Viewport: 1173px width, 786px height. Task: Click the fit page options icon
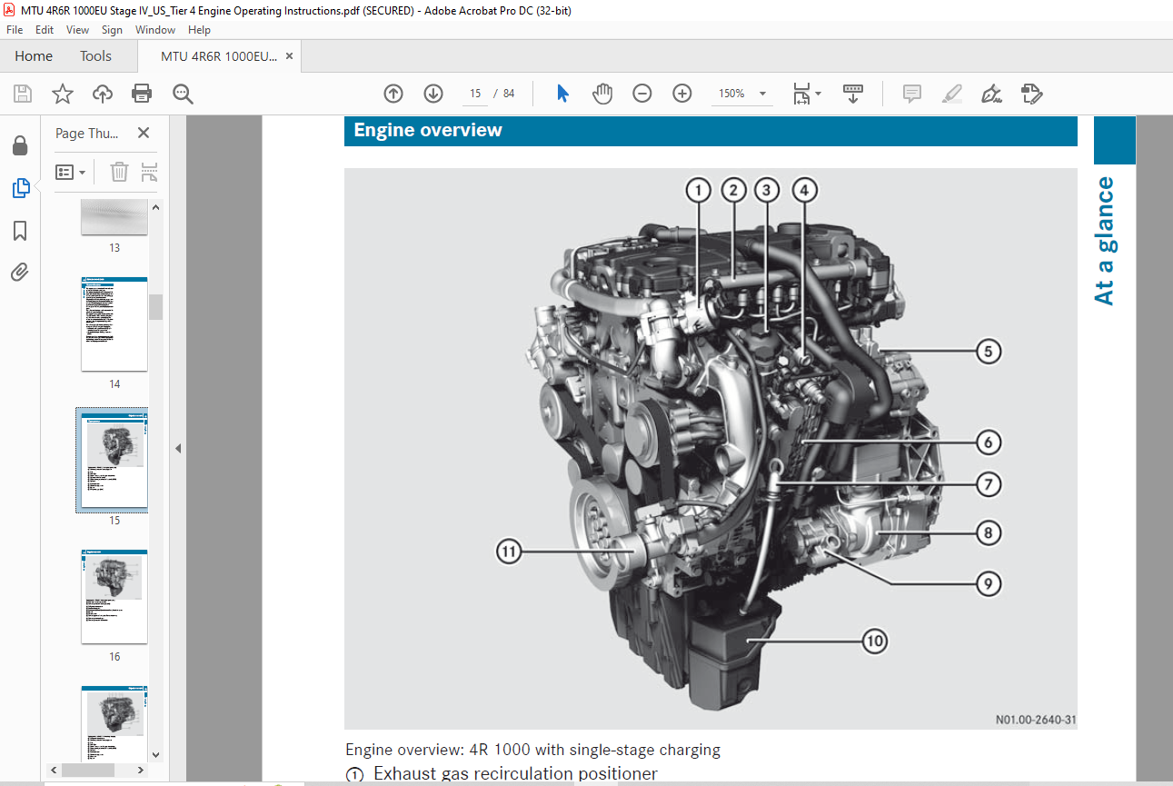click(806, 94)
